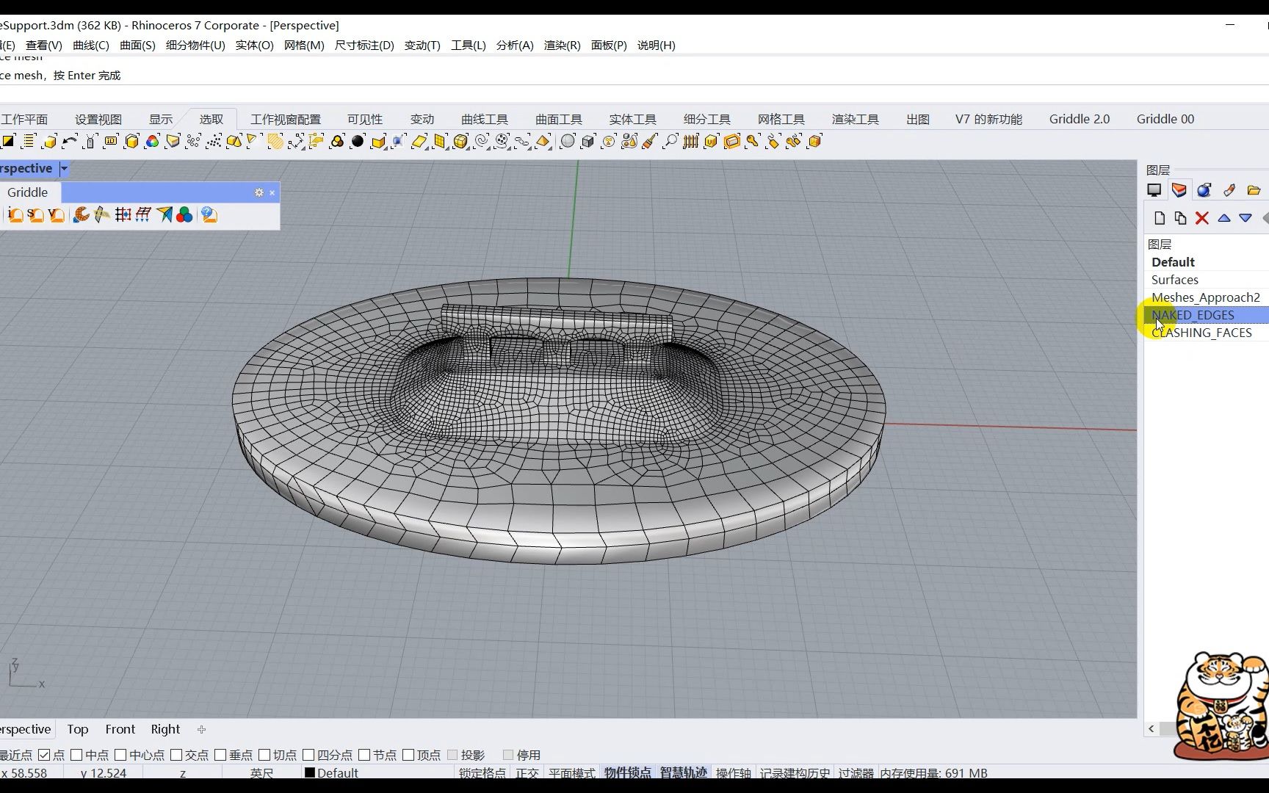The height and width of the screenshot is (793, 1269).
Task: Open the 分析(A) menu
Action: coord(515,46)
